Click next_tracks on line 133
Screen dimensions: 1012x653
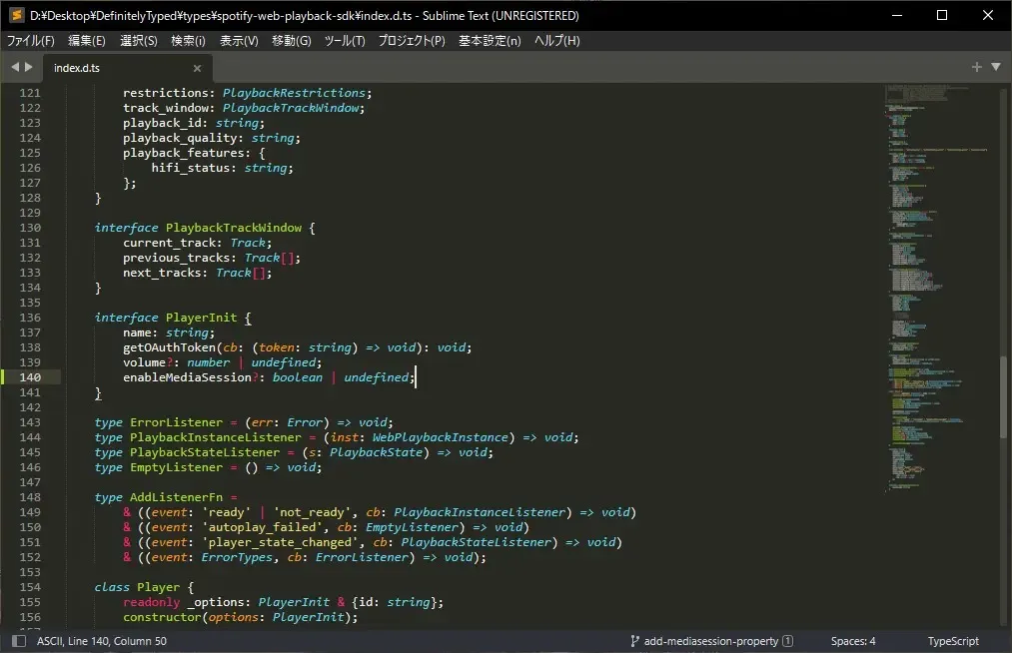click(162, 273)
